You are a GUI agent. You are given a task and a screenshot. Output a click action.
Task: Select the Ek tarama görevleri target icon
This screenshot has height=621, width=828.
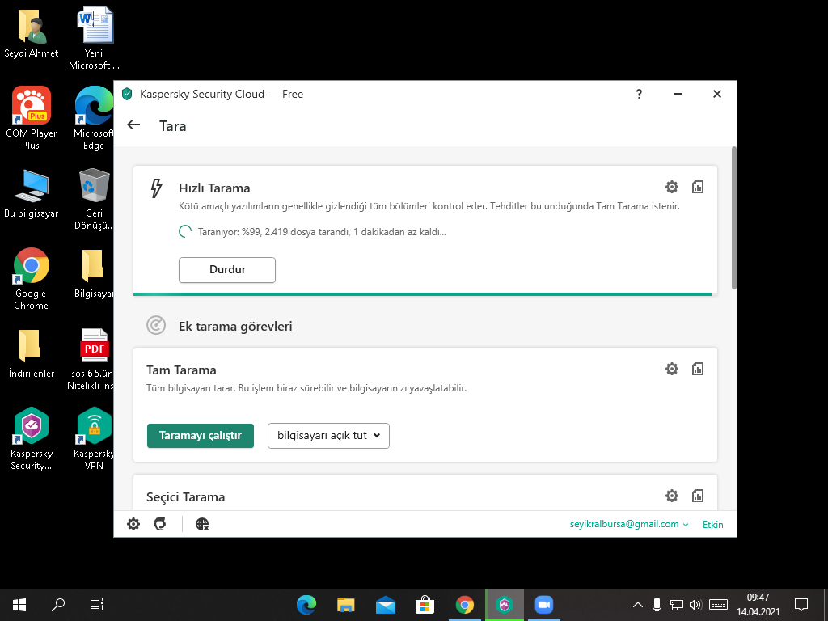(x=156, y=325)
